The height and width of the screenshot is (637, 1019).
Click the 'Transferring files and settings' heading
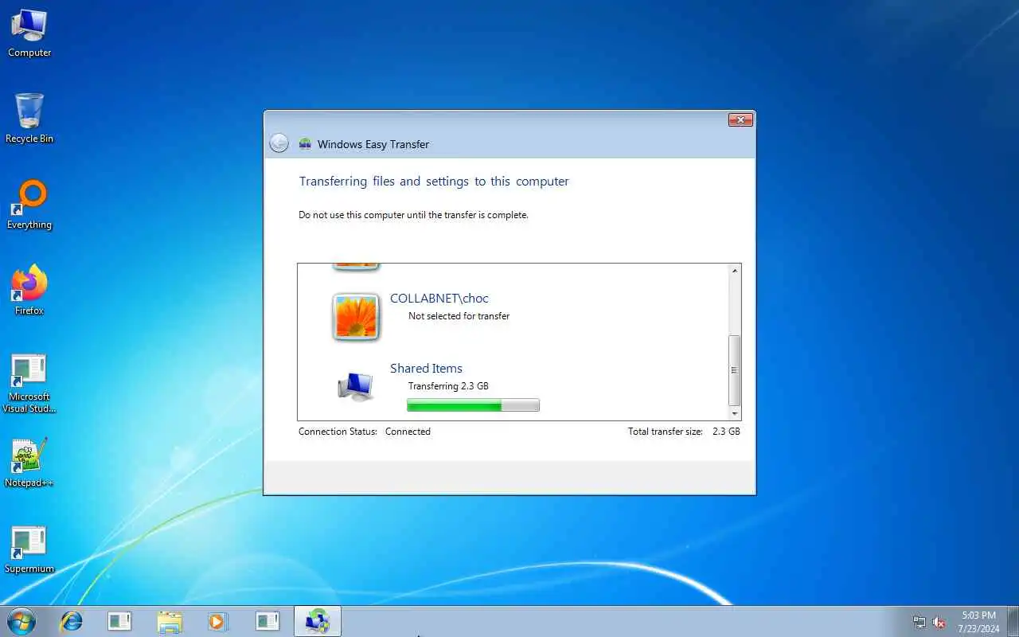pos(434,182)
